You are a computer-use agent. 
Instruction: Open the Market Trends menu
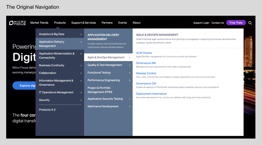click(39, 23)
